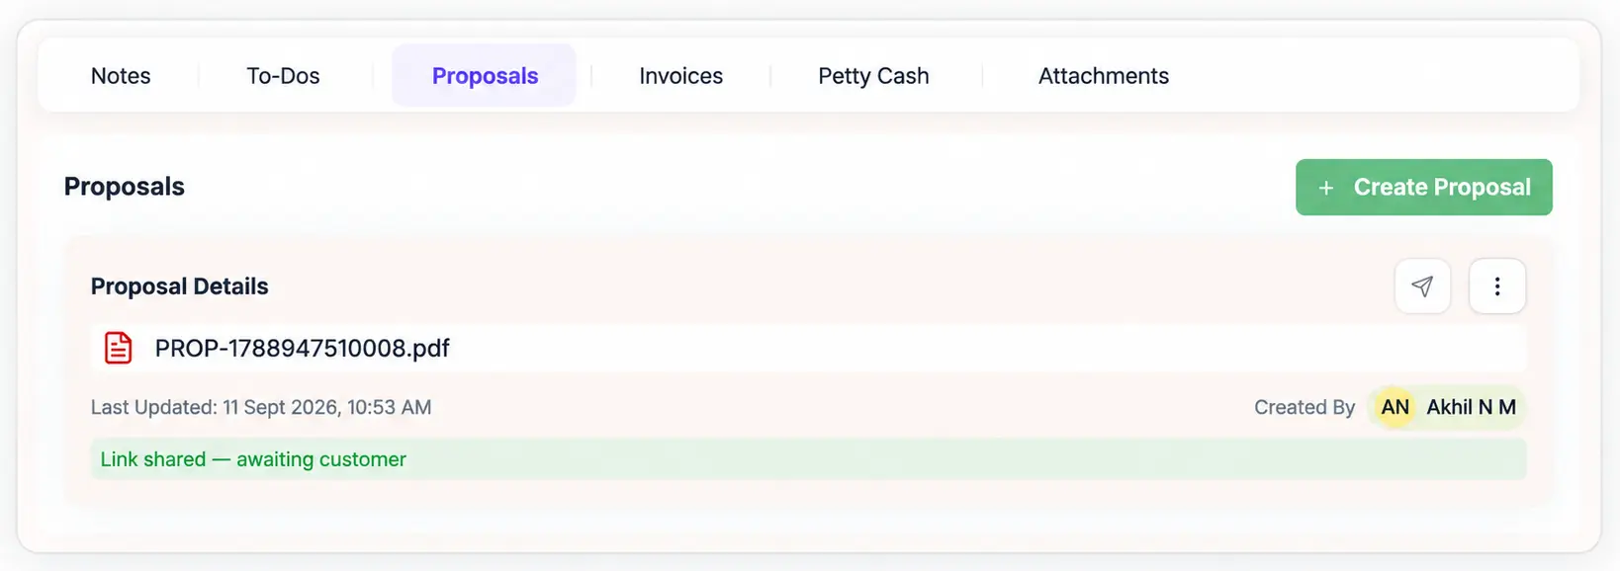Open the three-dot more options menu
Screen dimensions: 1620x571
coord(1497,286)
